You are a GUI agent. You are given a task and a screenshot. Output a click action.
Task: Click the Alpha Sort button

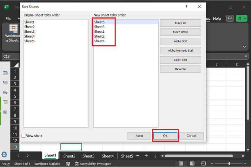pos(180,41)
